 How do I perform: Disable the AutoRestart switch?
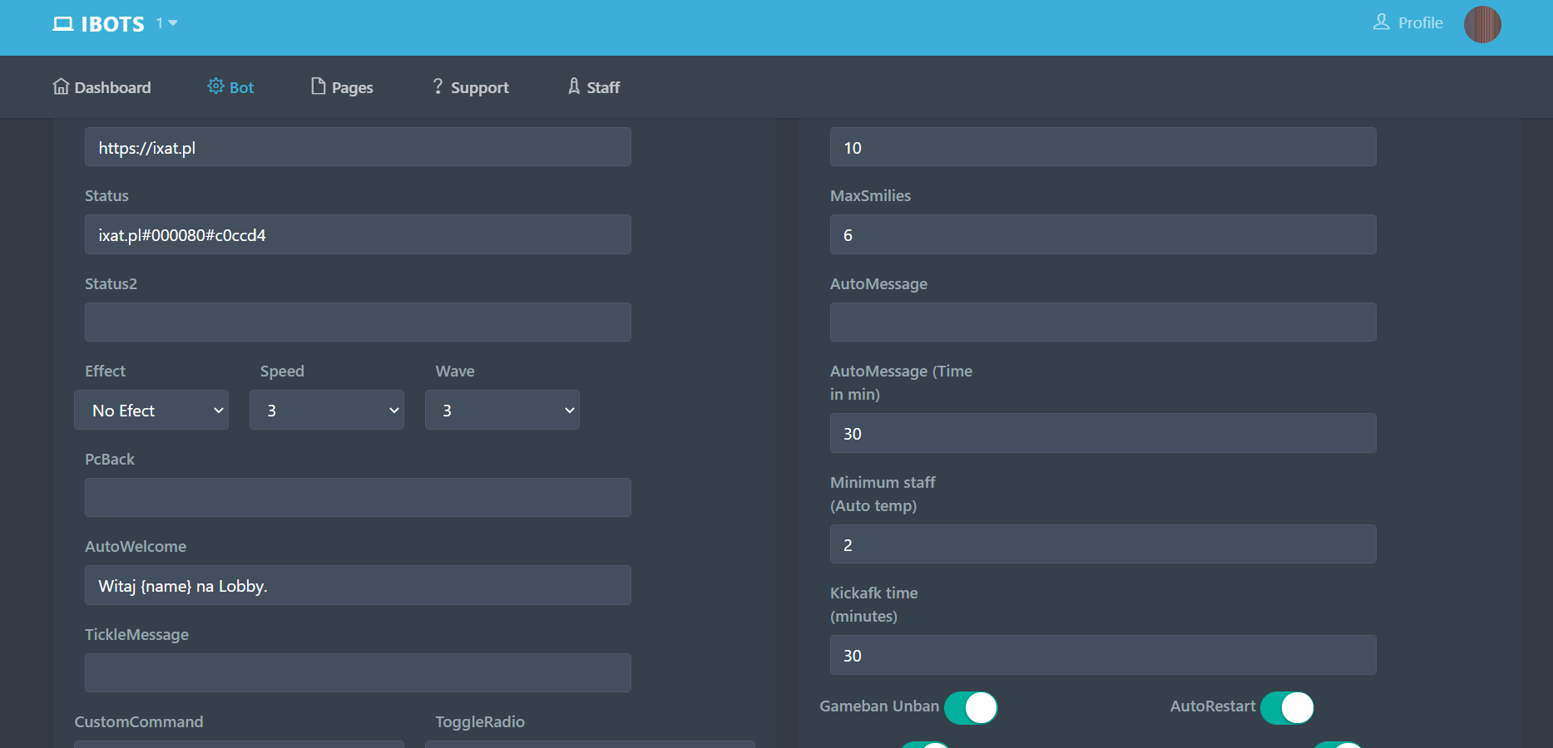coord(1286,708)
